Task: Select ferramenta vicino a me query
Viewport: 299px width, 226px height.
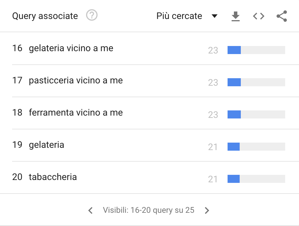Action: (76, 112)
